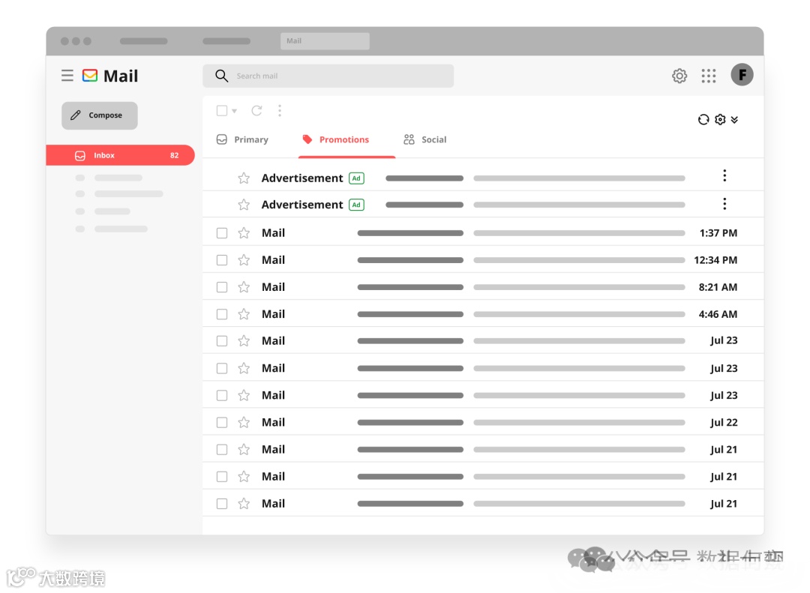Open the mail from 4:46 AM

tap(483, 314)
